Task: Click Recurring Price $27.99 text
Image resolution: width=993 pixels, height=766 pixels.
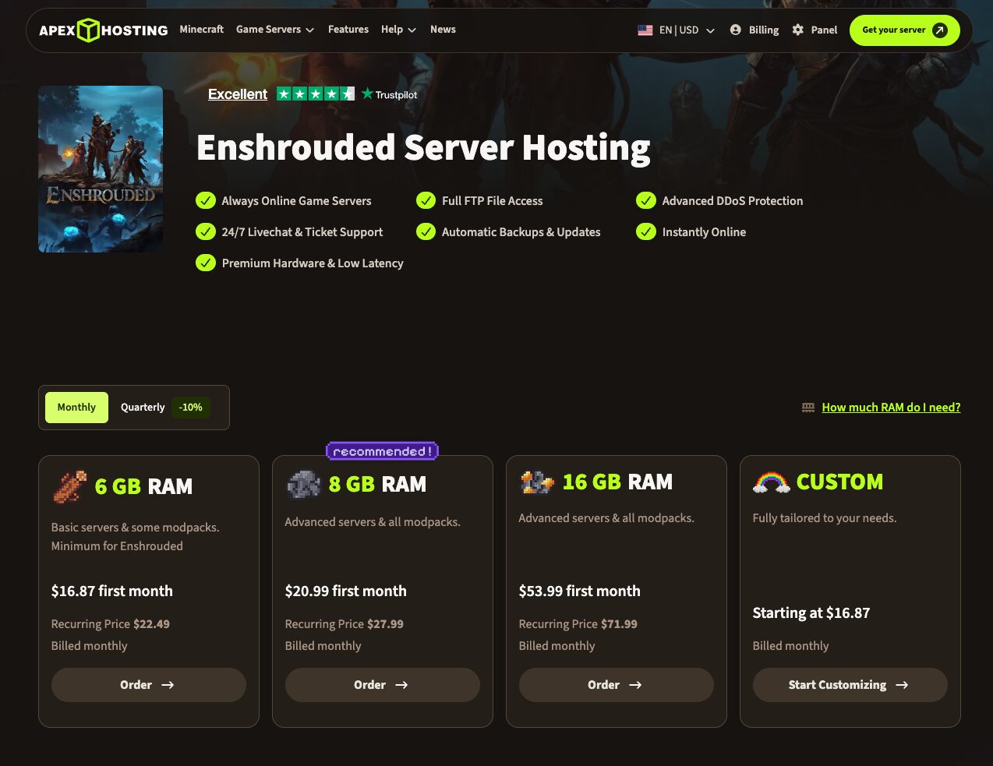Action: [345, 624]
